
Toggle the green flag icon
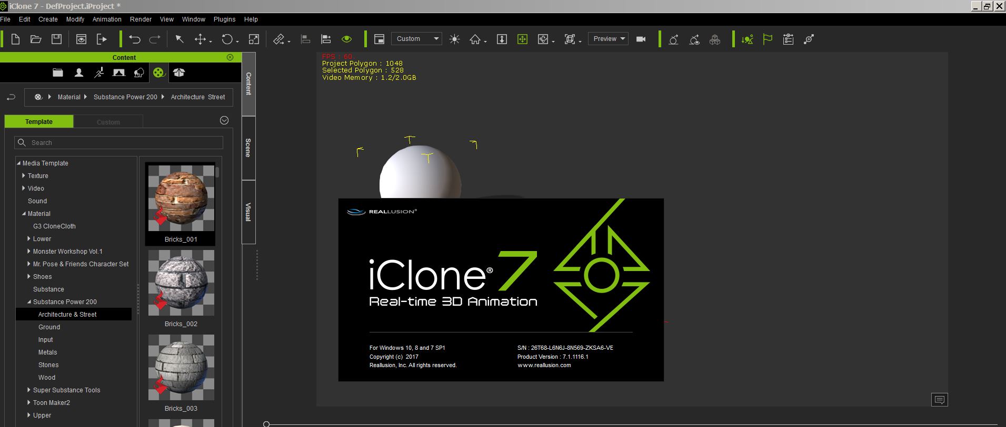768,39
